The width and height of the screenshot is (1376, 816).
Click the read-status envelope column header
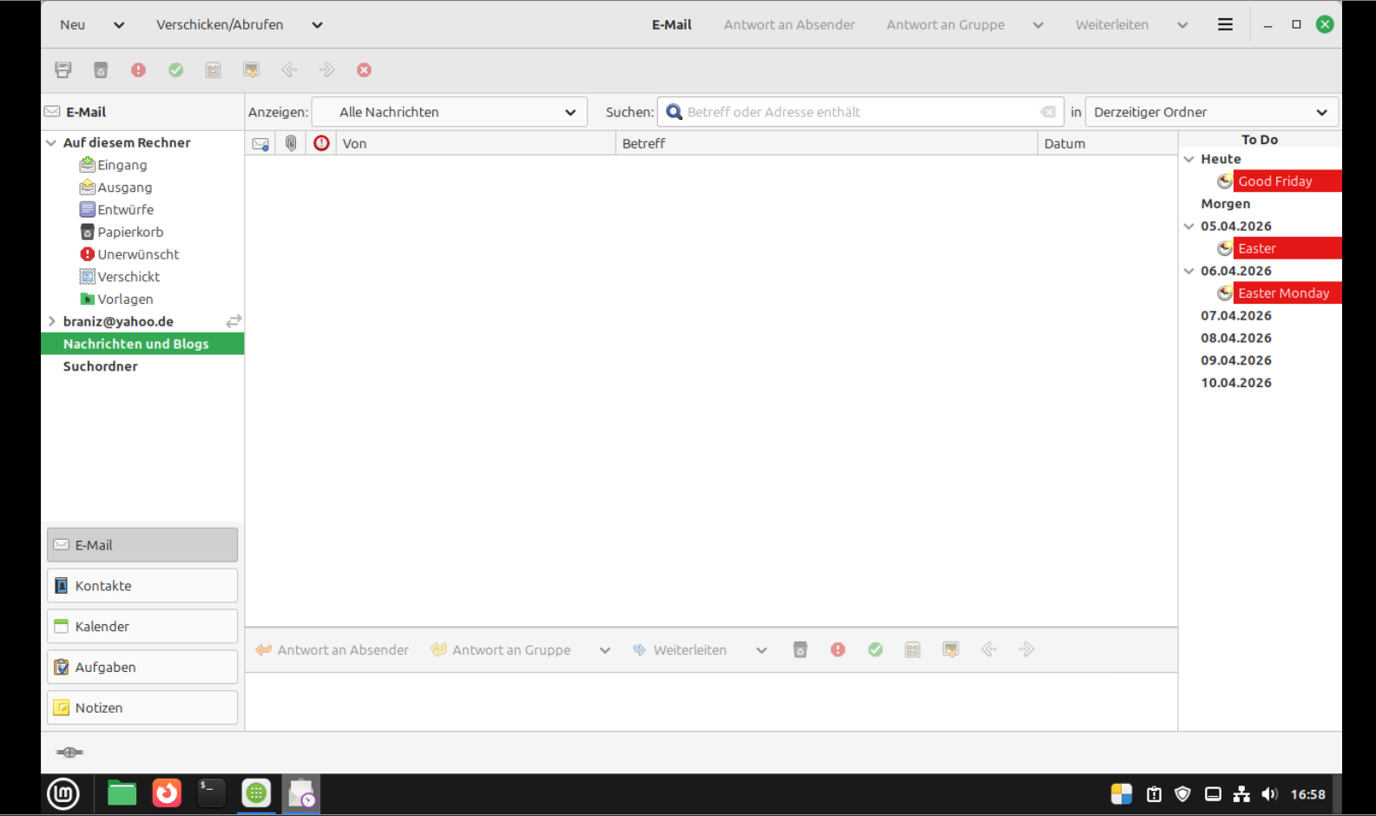(260, 143)
